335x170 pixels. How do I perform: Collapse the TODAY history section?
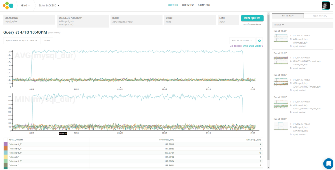(x=279, y=25)
